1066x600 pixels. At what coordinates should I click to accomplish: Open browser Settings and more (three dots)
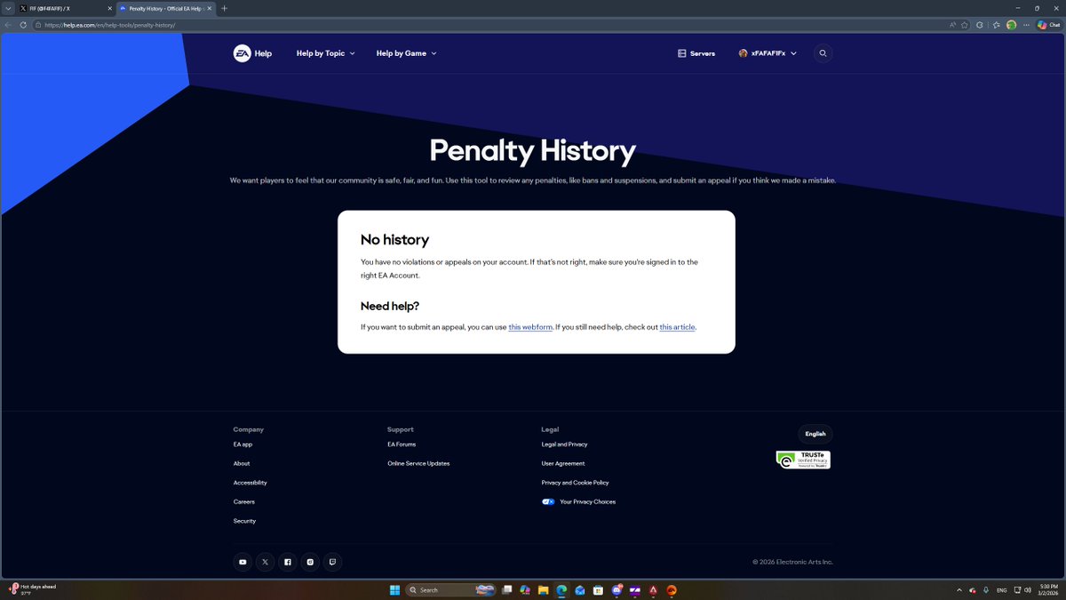[x=1026, y=25]
